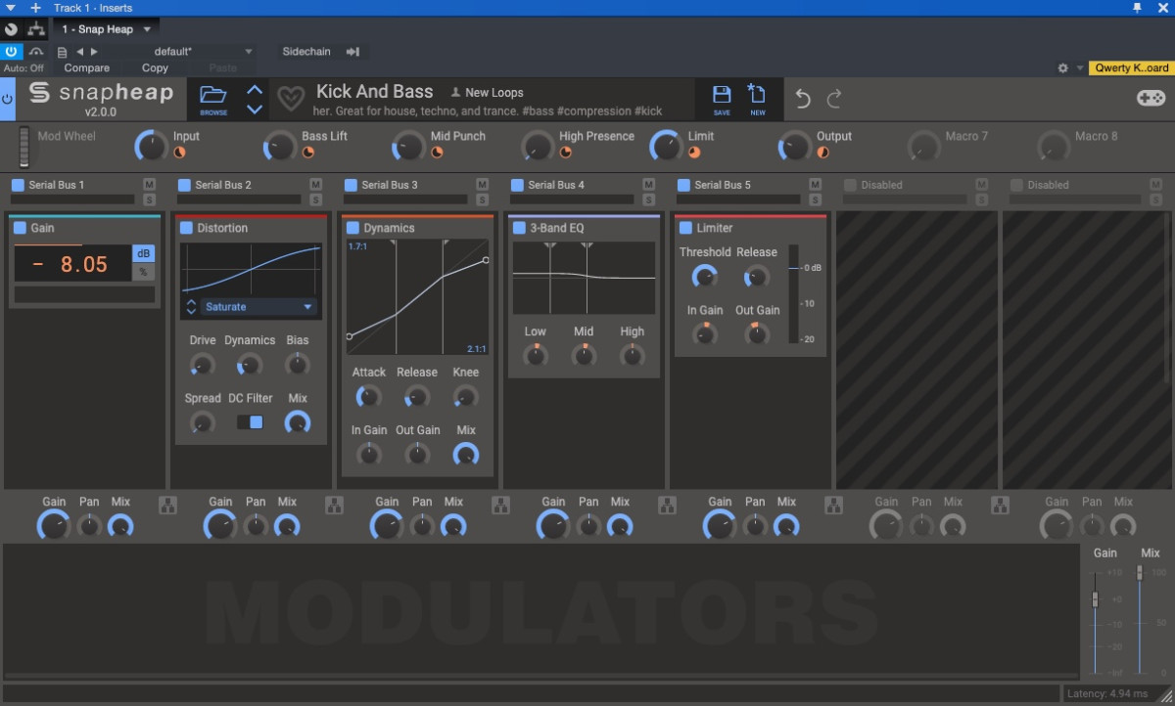Add an insert with the plus icon
This screenshot has width=1175, height=706.
coord(35,7)
